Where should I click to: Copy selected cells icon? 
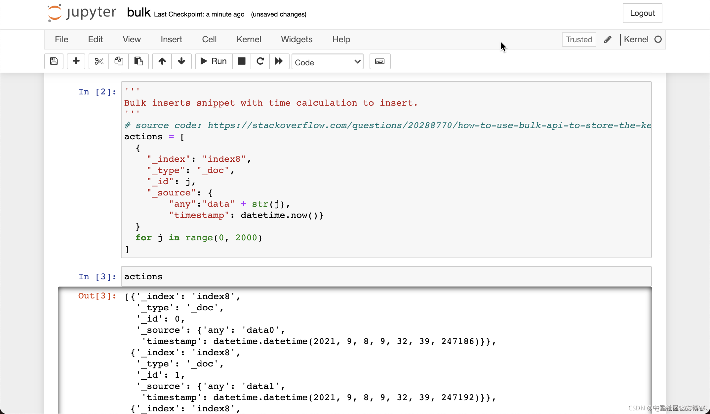click(x=119, y=61)
